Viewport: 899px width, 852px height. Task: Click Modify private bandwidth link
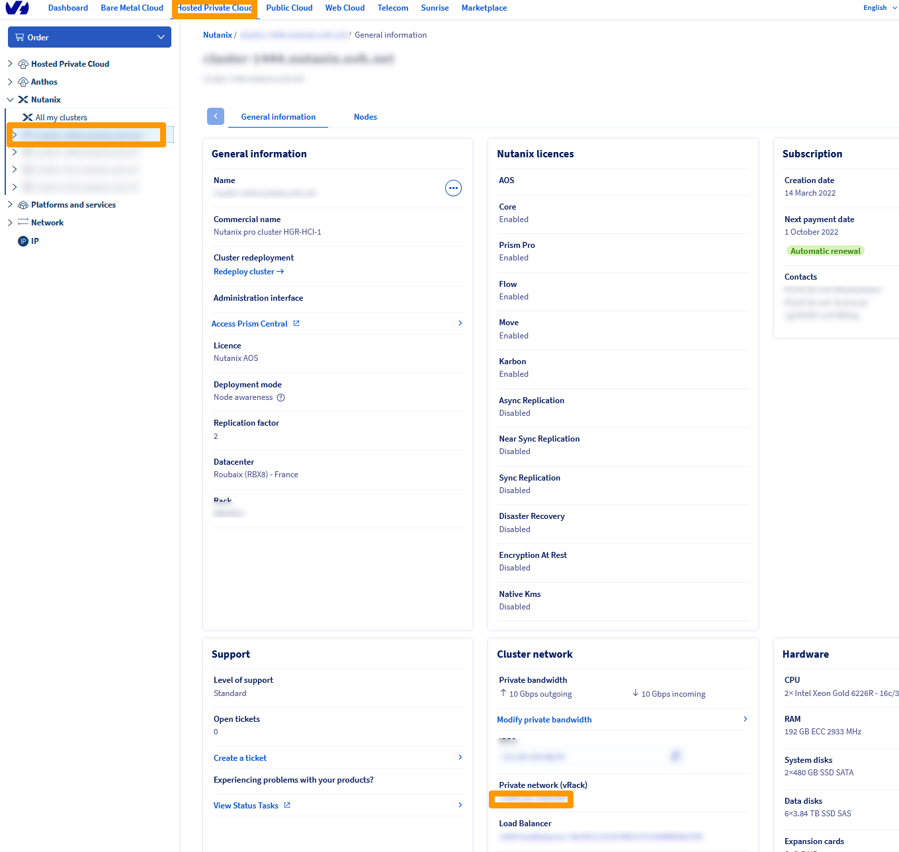click(x=544, y=720)
